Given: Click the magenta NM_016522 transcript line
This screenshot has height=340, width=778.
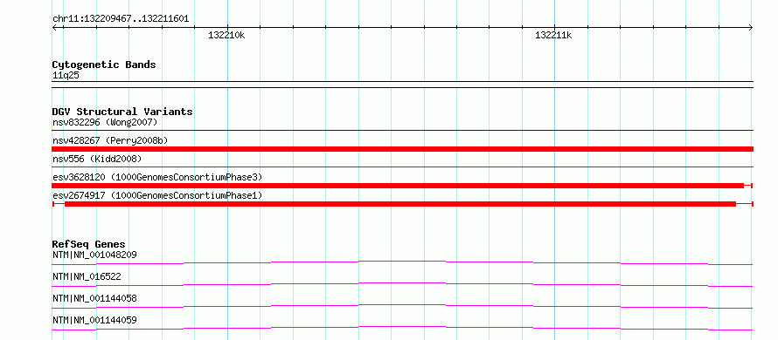Looking at the screenshot, I should point(403,284).
